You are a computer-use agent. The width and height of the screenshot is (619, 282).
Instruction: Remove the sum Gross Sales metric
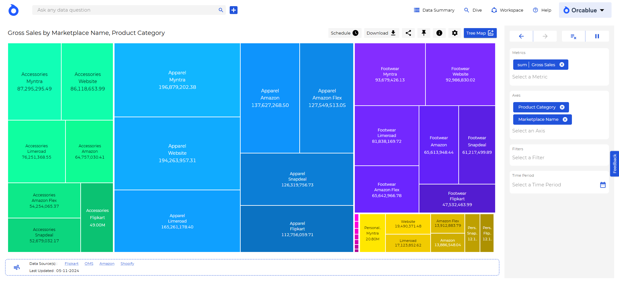562,65
